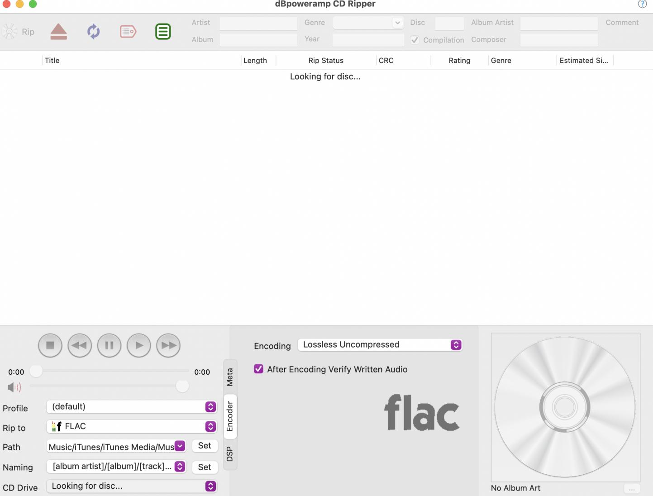This screenshot has height=496, width=653.
Task: Click the Composer input field
Action: click(x=559, y=40)
